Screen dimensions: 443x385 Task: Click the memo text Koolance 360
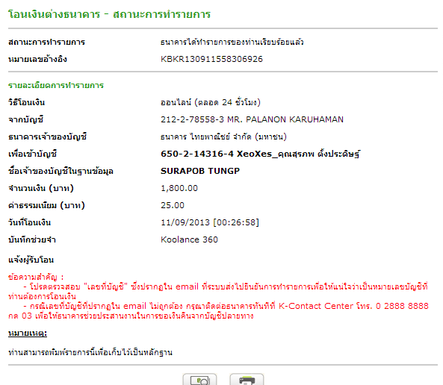coord(189,240)
